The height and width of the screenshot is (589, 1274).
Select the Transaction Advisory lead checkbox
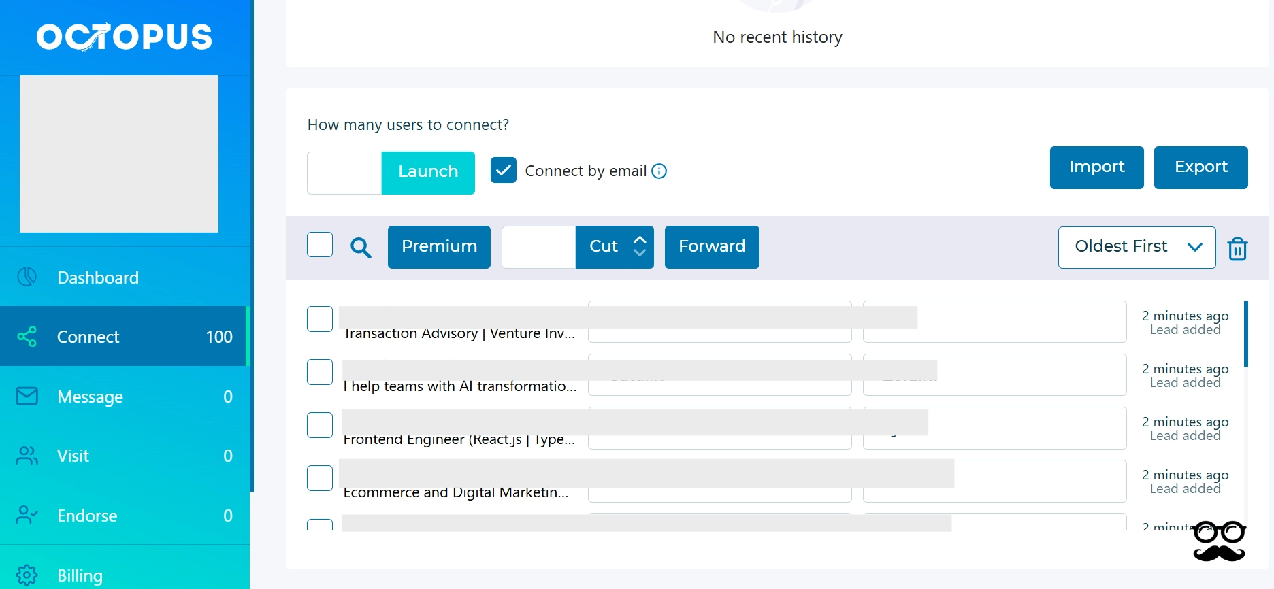tap(320, 319)
